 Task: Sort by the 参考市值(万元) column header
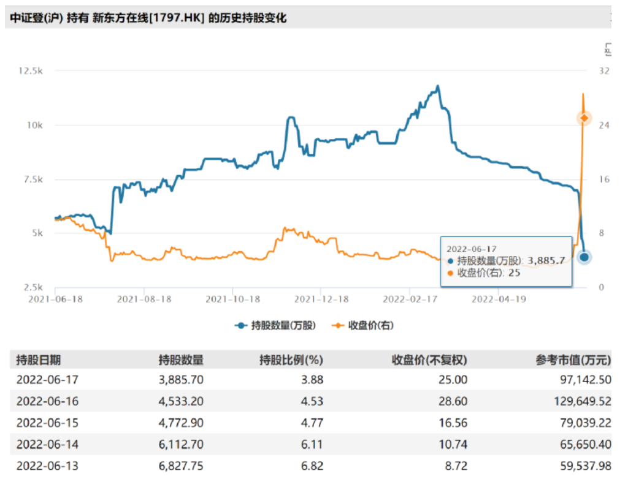click(573, 360)
